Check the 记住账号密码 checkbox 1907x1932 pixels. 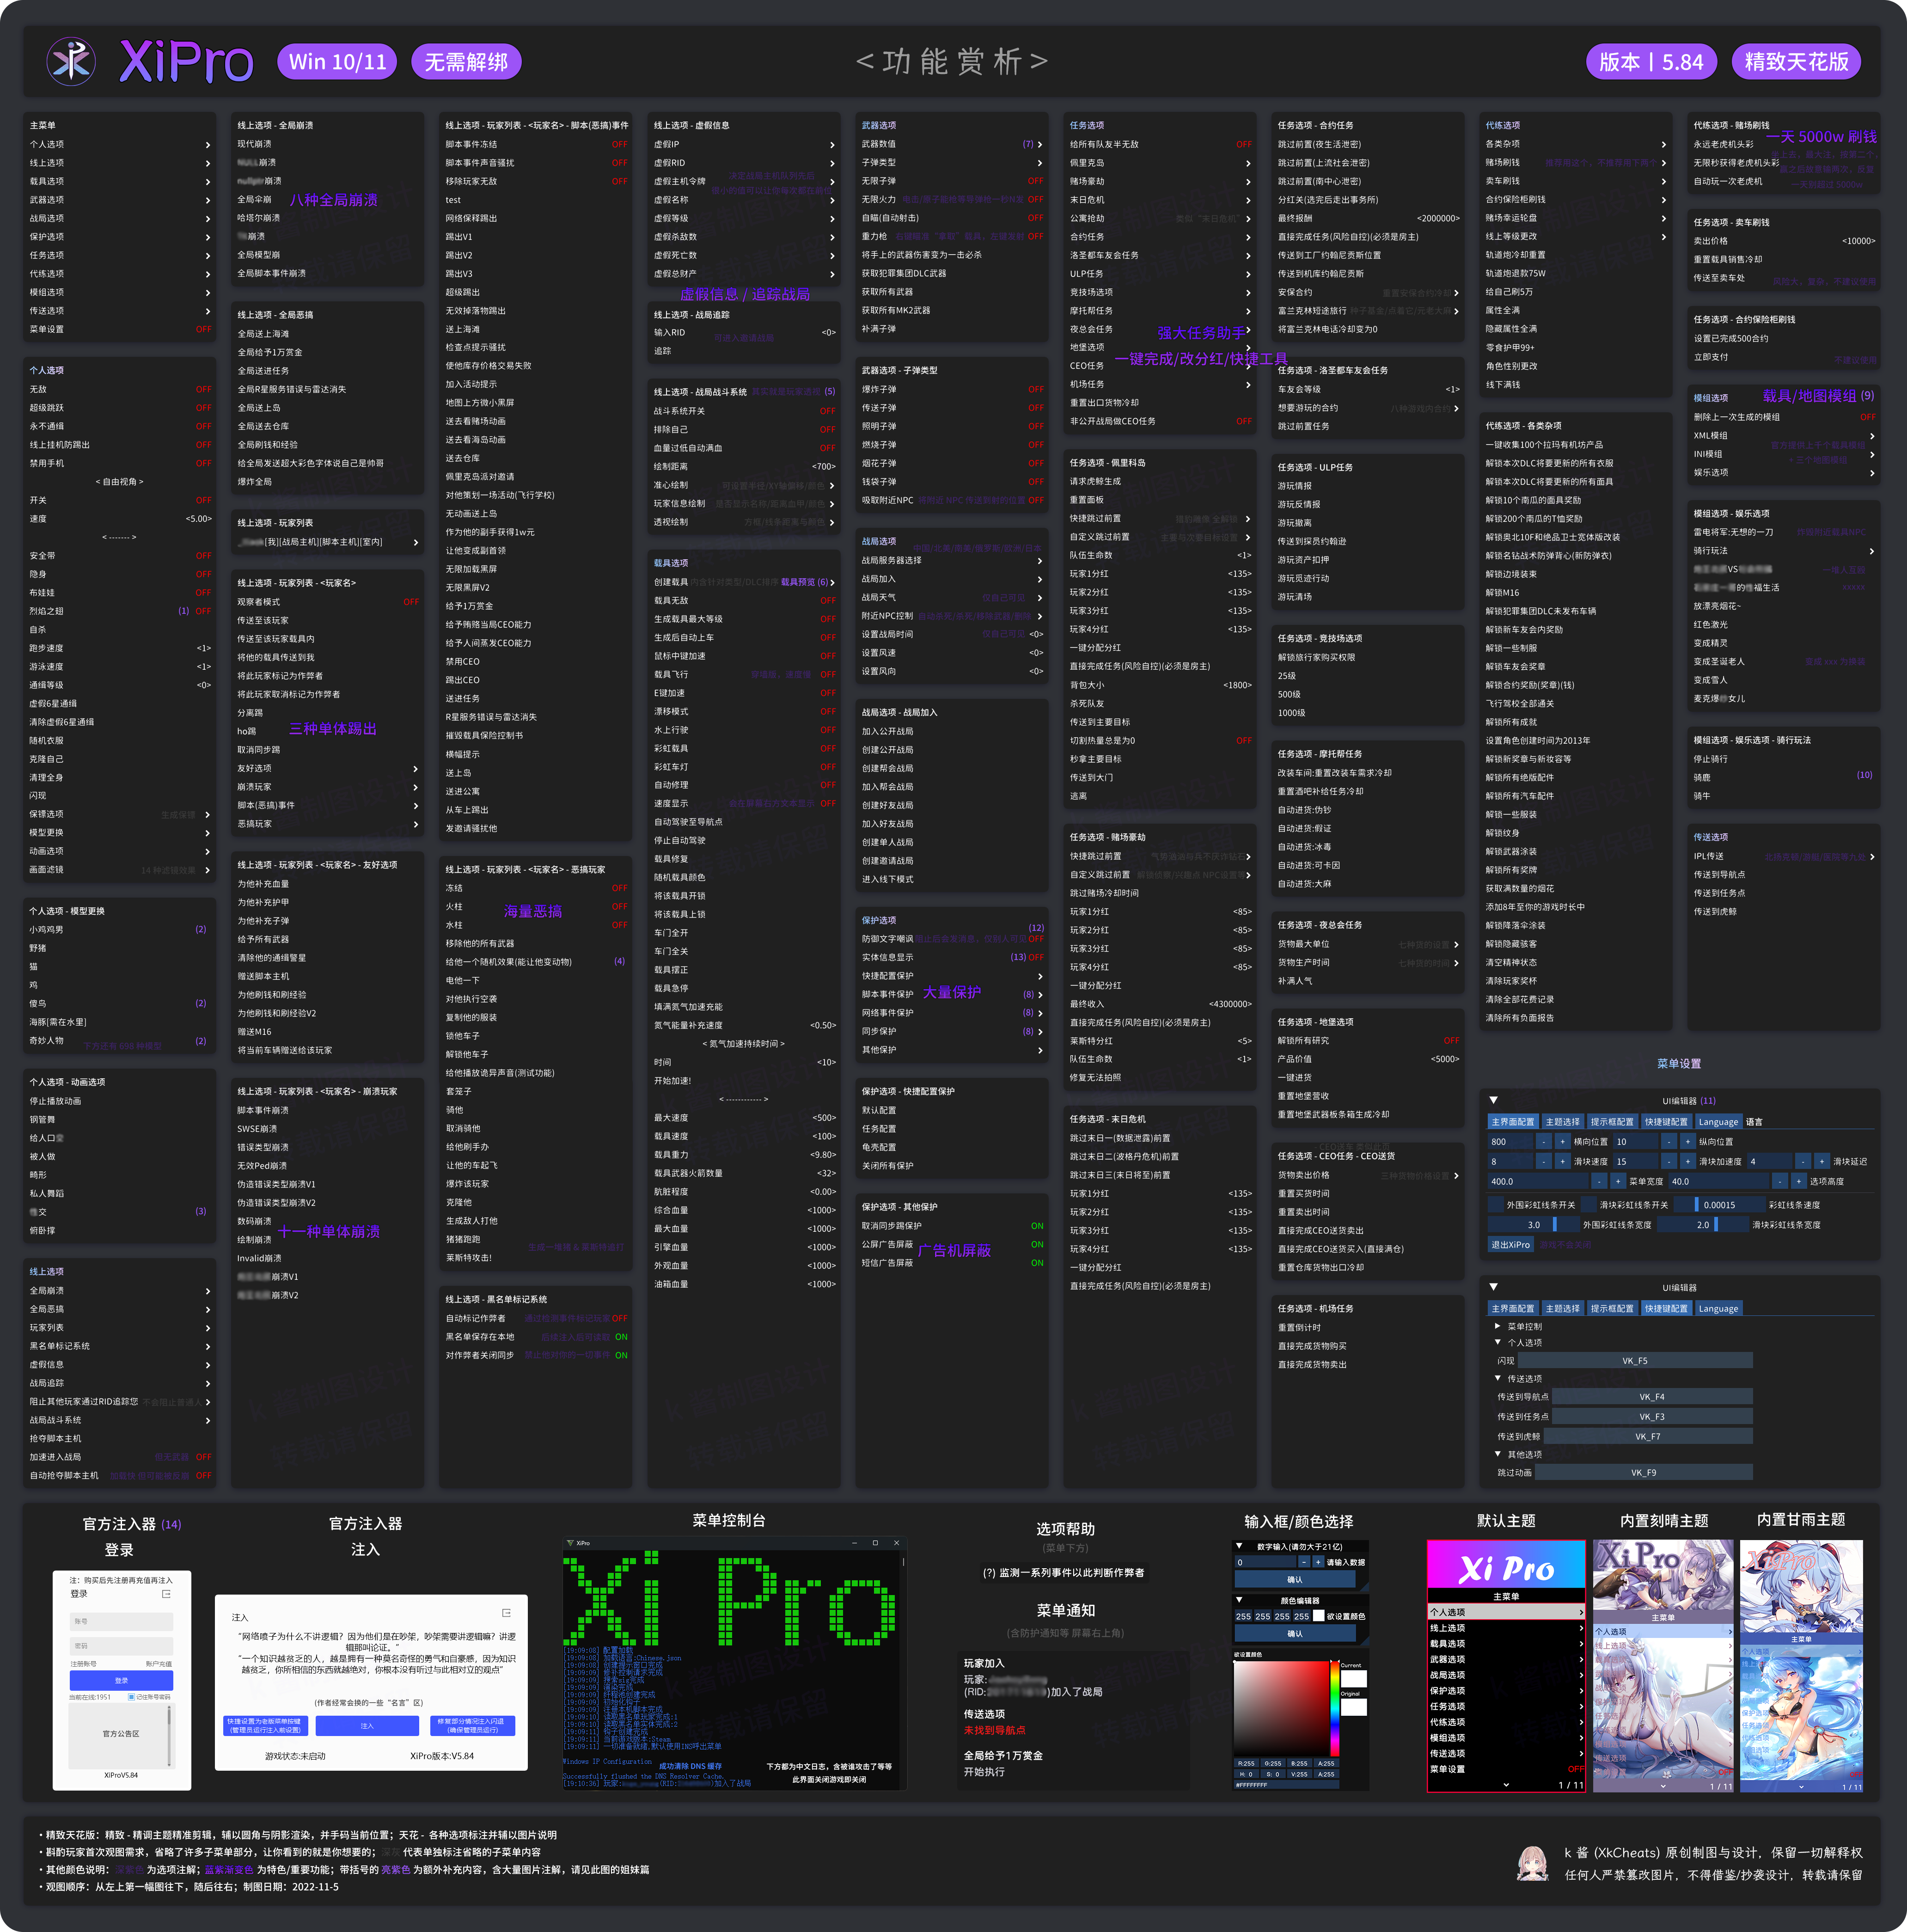131,1697
